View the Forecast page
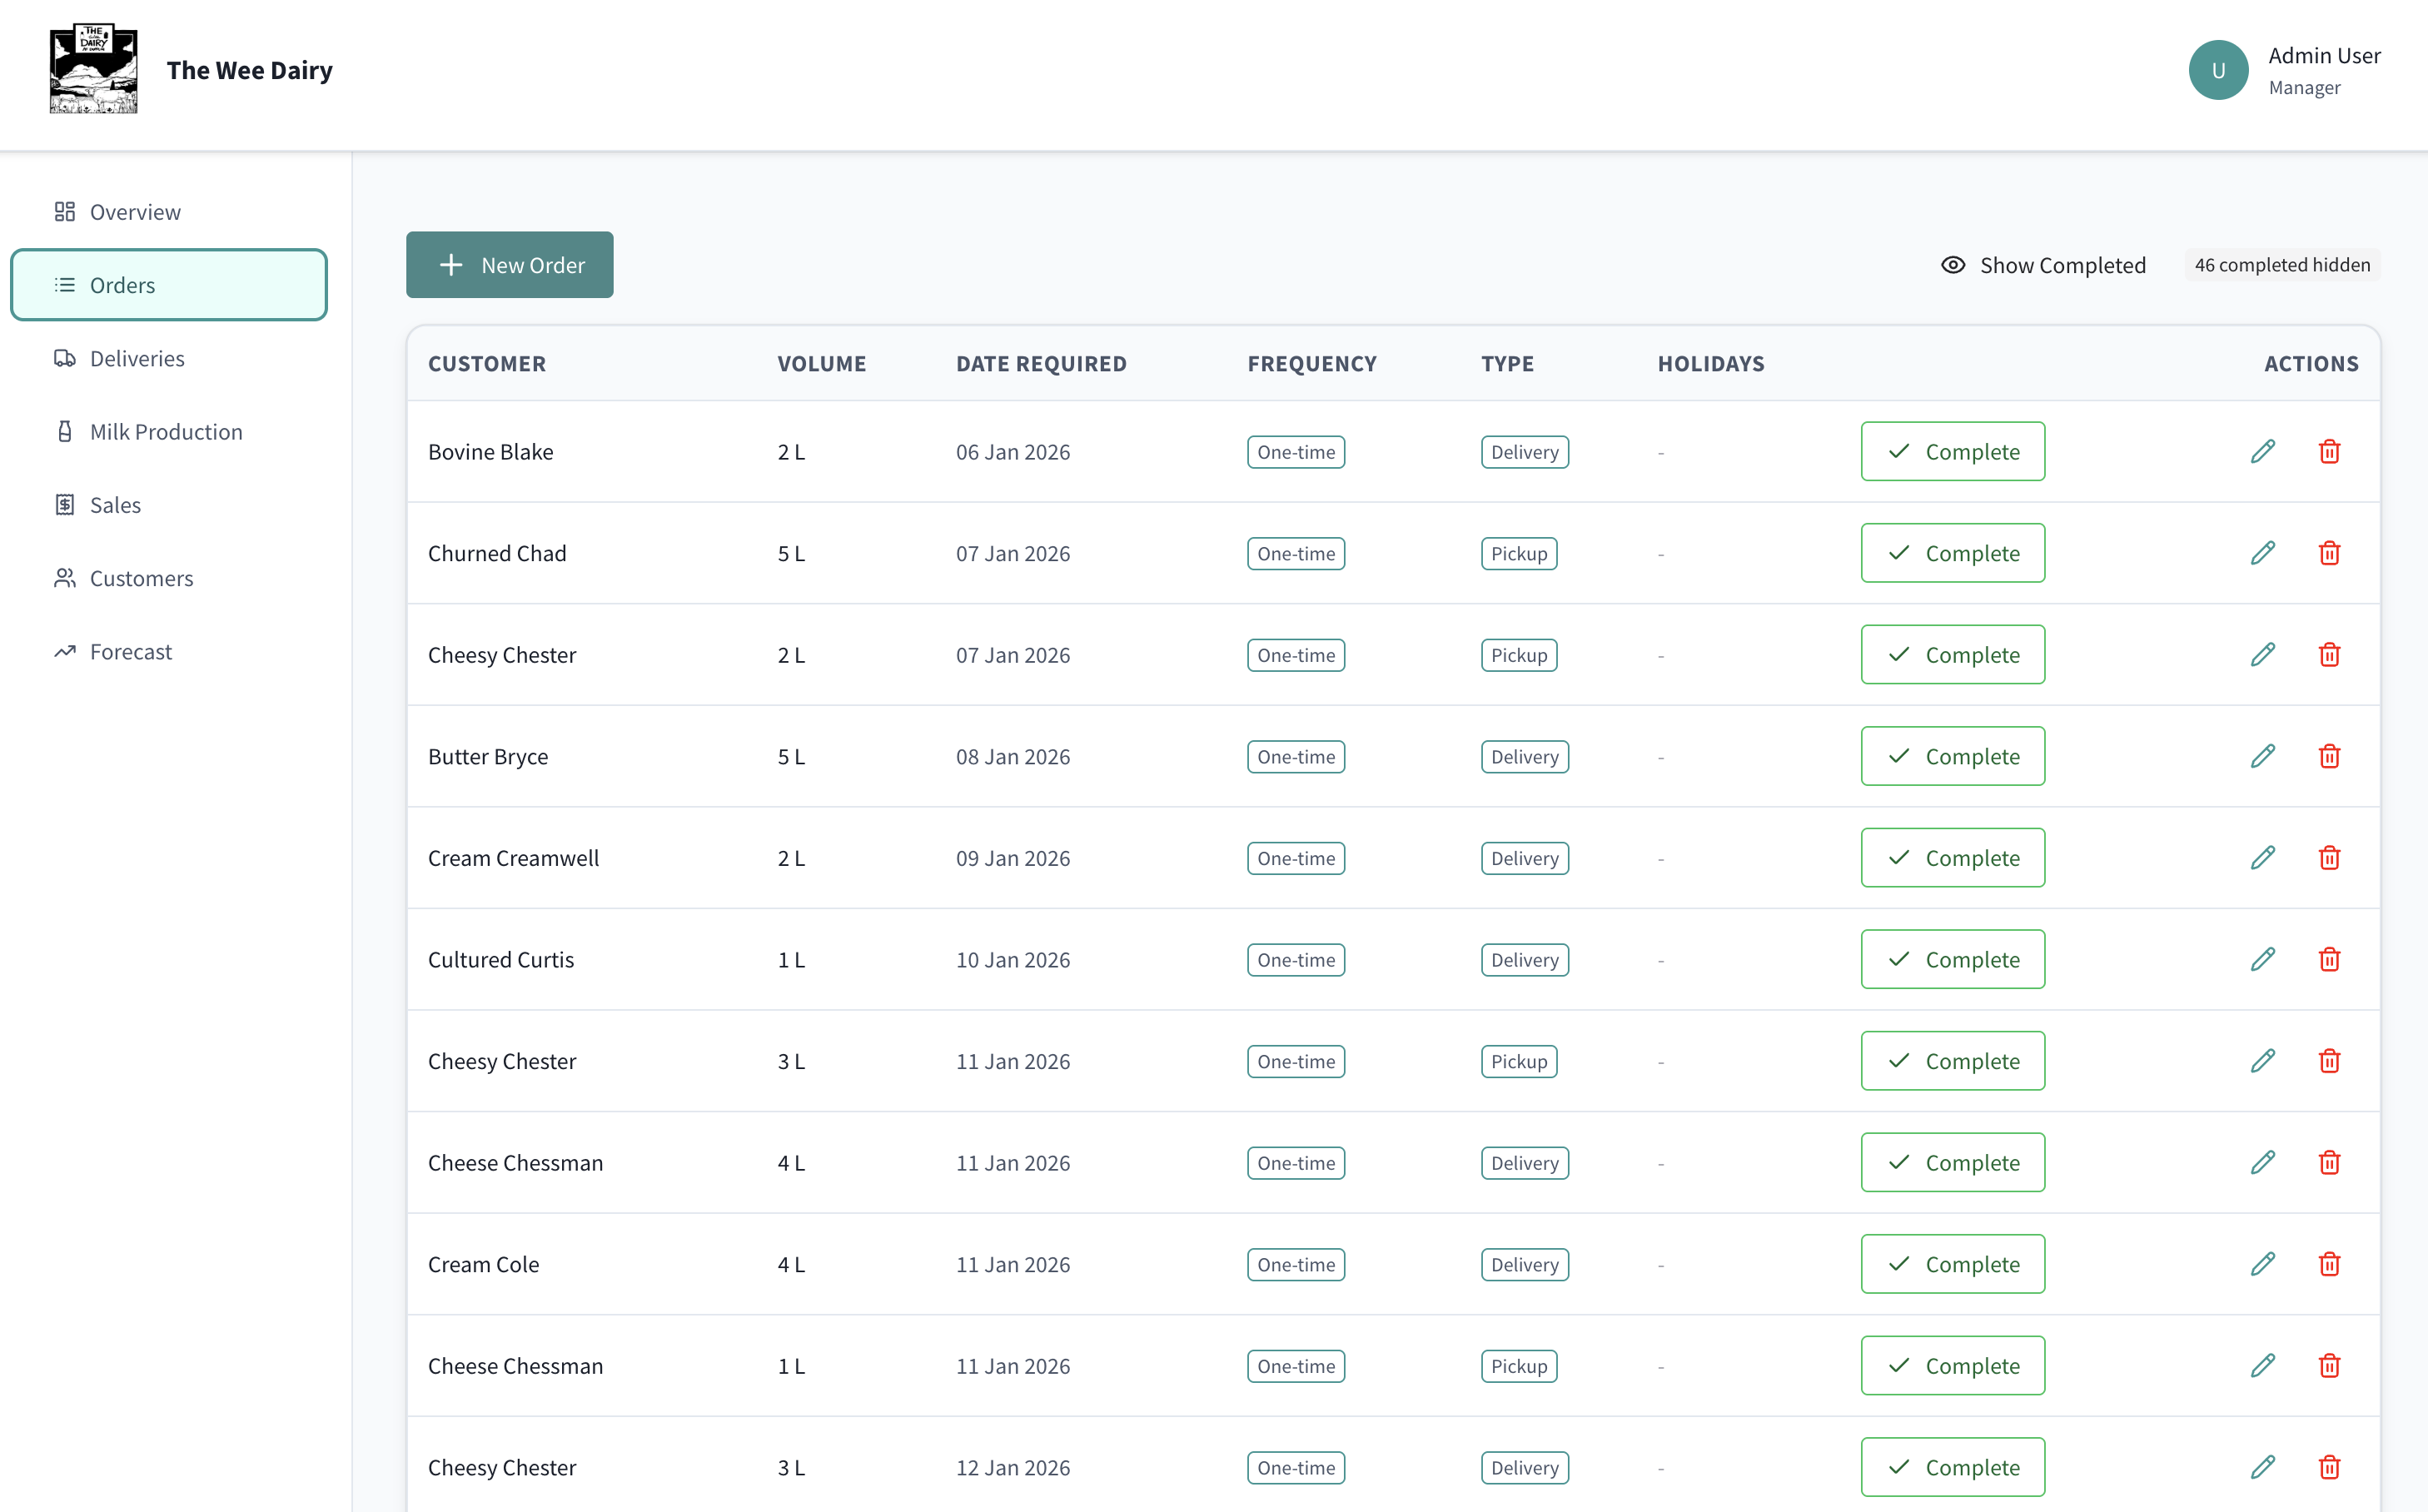The height and width of the screenshot is (1512, 2428). pyautogui.click(x=131, y=652)
